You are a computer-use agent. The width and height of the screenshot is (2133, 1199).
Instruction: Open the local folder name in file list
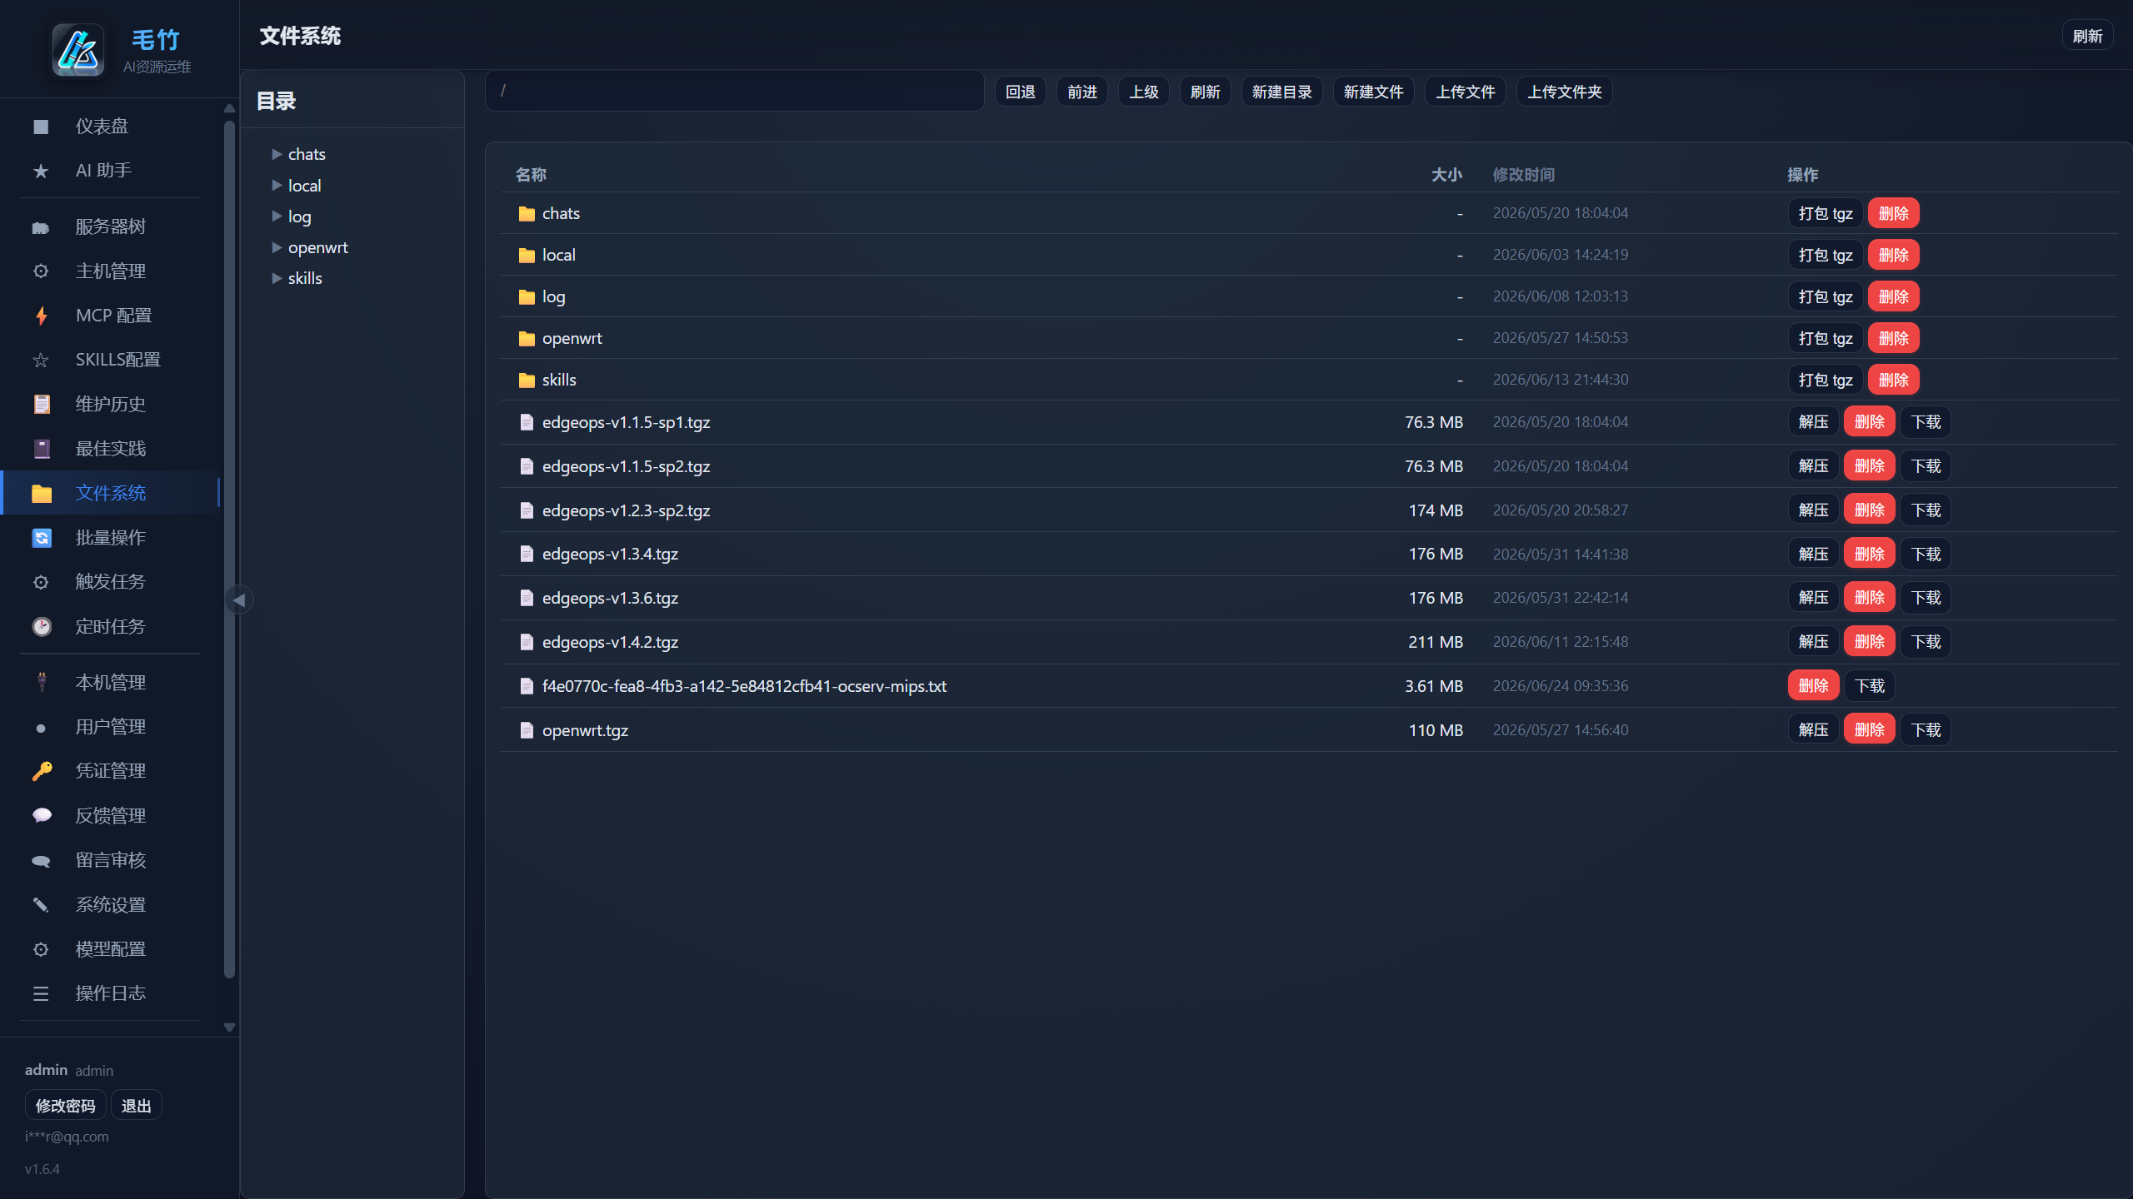click(559, 255)
